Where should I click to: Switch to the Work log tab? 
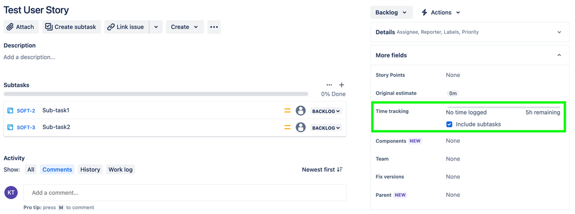point(120,169)
